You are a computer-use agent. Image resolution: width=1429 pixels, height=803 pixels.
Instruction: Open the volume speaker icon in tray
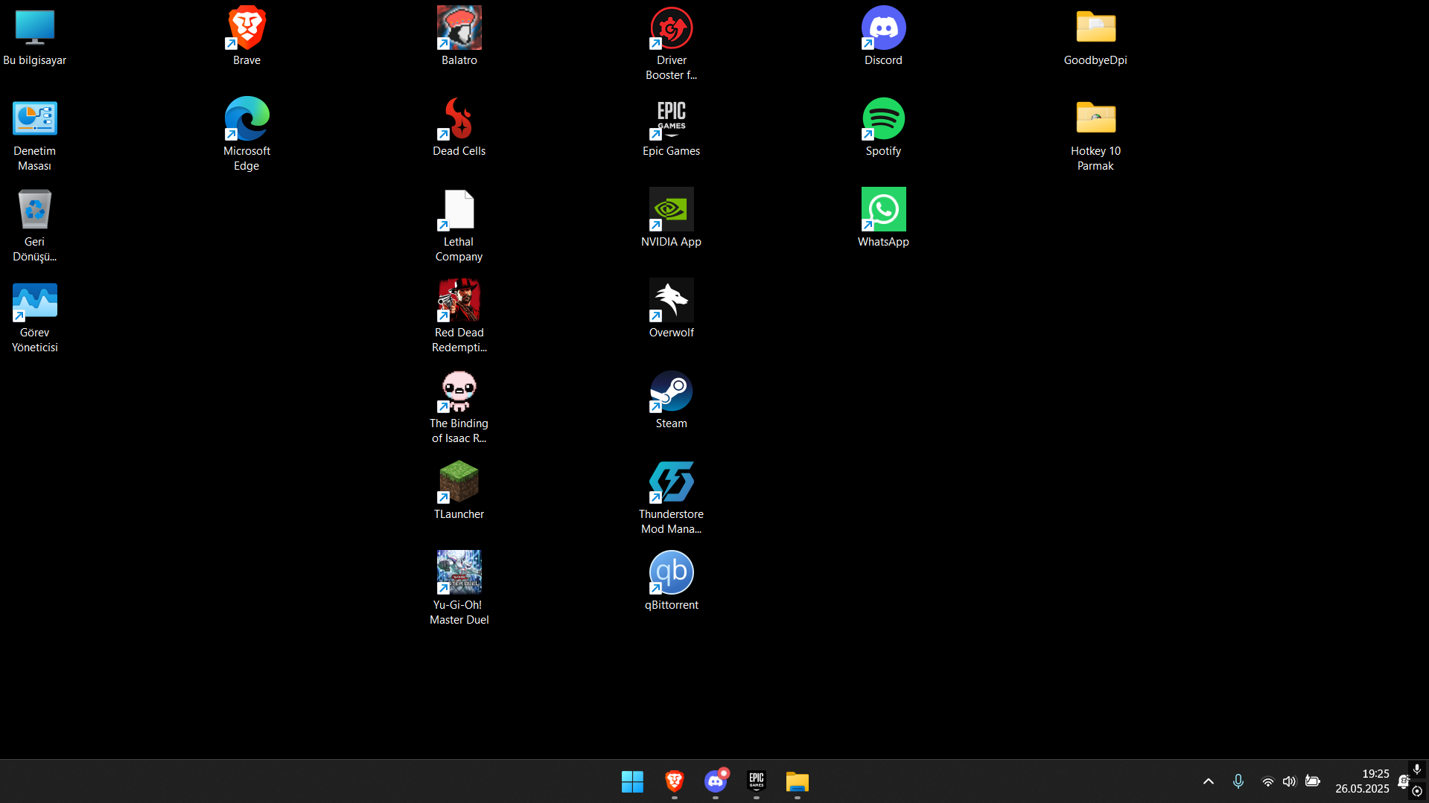pos(1290,781)
